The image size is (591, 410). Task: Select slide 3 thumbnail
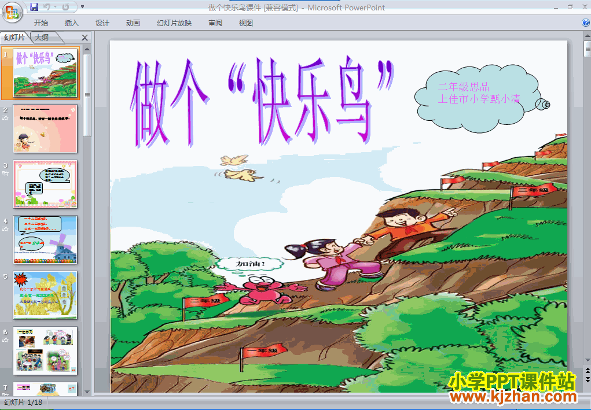point(45,184)
